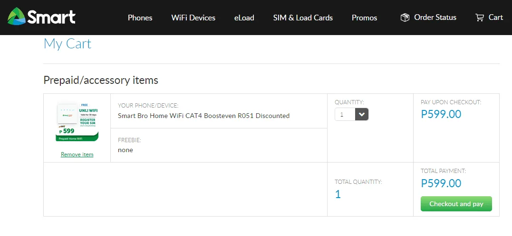Click the Checkout and pay button
The width and height of the screenshot is (512, 236).
pos(456,204)
